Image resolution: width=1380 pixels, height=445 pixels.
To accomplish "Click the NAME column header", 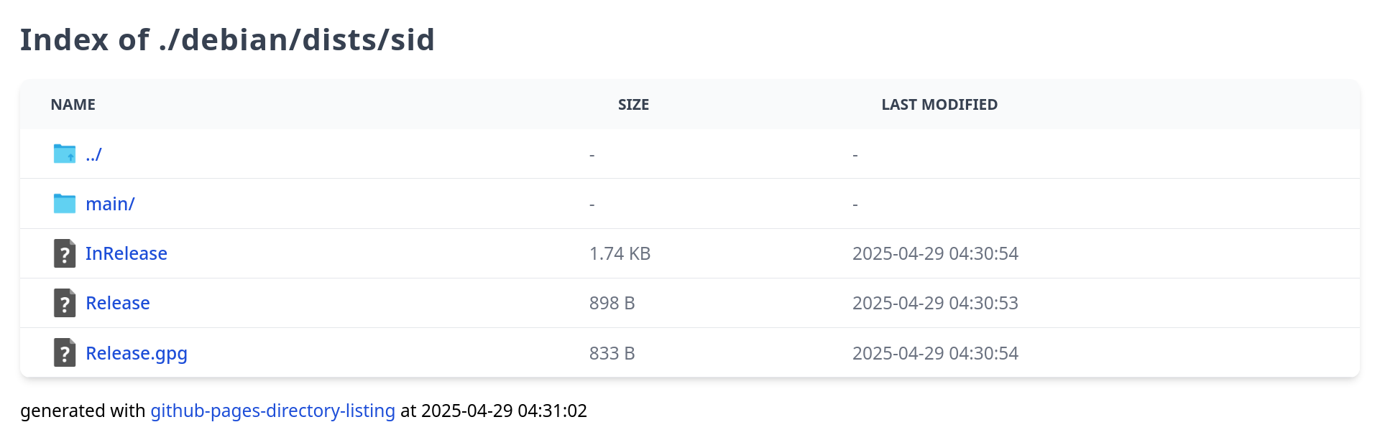I will click(73, 105).
